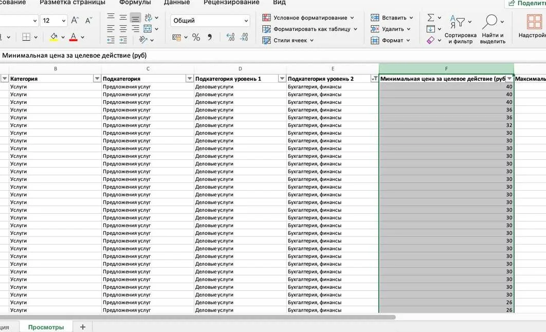Viewport: 546px width, 332px height.
Task: Click the Clear eraser icon
Action: [431, 41]
